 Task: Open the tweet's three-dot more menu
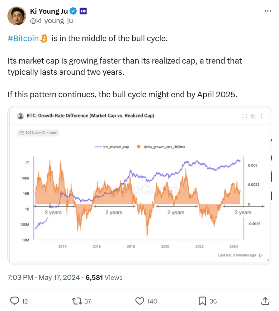click(x=267, y=11)
